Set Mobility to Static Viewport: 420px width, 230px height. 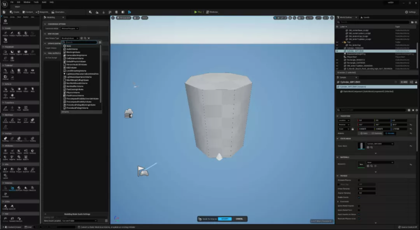click(364, 133)
